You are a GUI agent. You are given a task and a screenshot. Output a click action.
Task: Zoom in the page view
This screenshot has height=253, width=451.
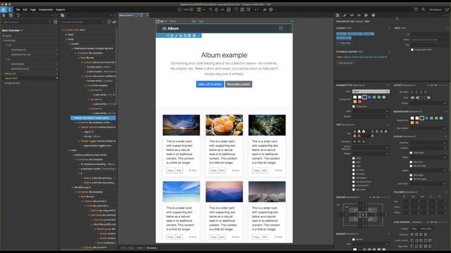tap(192, 9)
